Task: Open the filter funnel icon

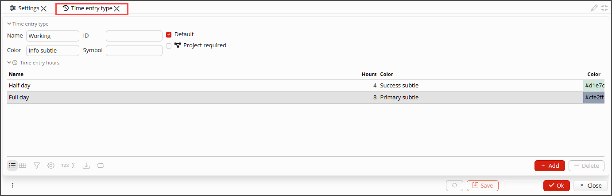Action: tap(37, 166)
